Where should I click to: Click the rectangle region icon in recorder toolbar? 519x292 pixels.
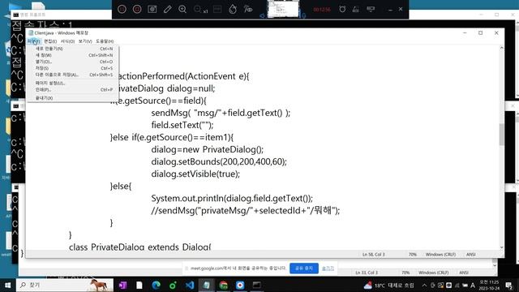click(x=217, y=9)
